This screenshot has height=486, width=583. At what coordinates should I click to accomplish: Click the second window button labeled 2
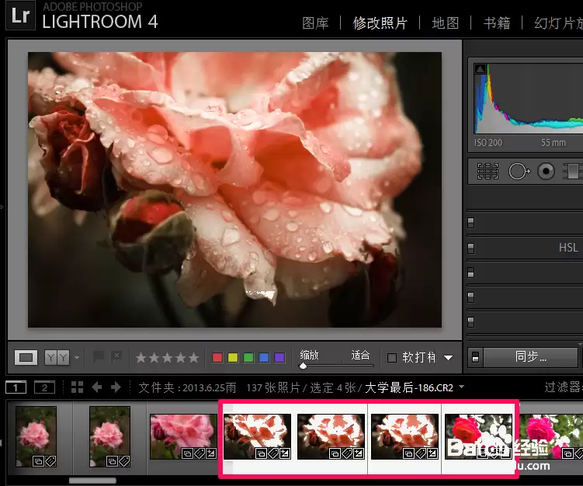tap(44, 387)
